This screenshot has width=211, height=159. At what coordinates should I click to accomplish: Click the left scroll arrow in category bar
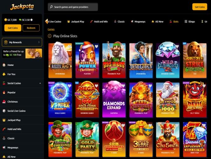pos(47,21)
